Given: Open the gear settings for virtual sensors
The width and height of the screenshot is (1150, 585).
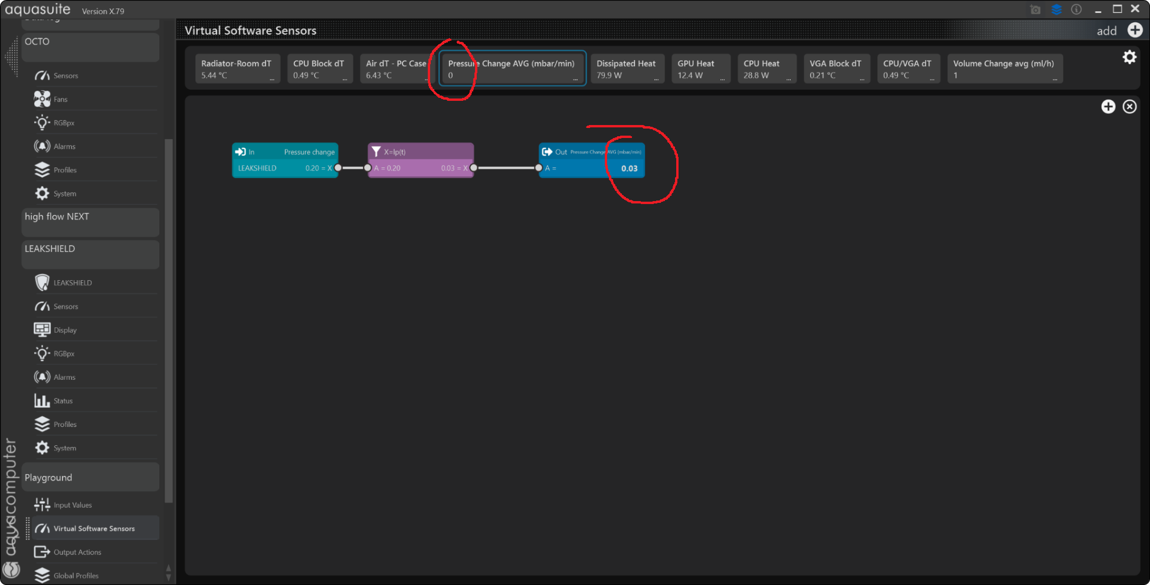Looking at the screenshot, I should pyautogui.click(x=1129, y=57).
